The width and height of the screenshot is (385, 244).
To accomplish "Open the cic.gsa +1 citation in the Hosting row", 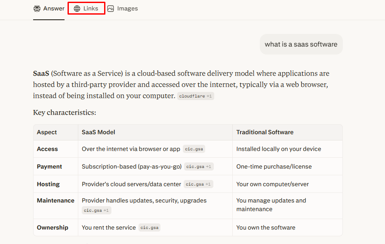I will click(x=198, y=184).
